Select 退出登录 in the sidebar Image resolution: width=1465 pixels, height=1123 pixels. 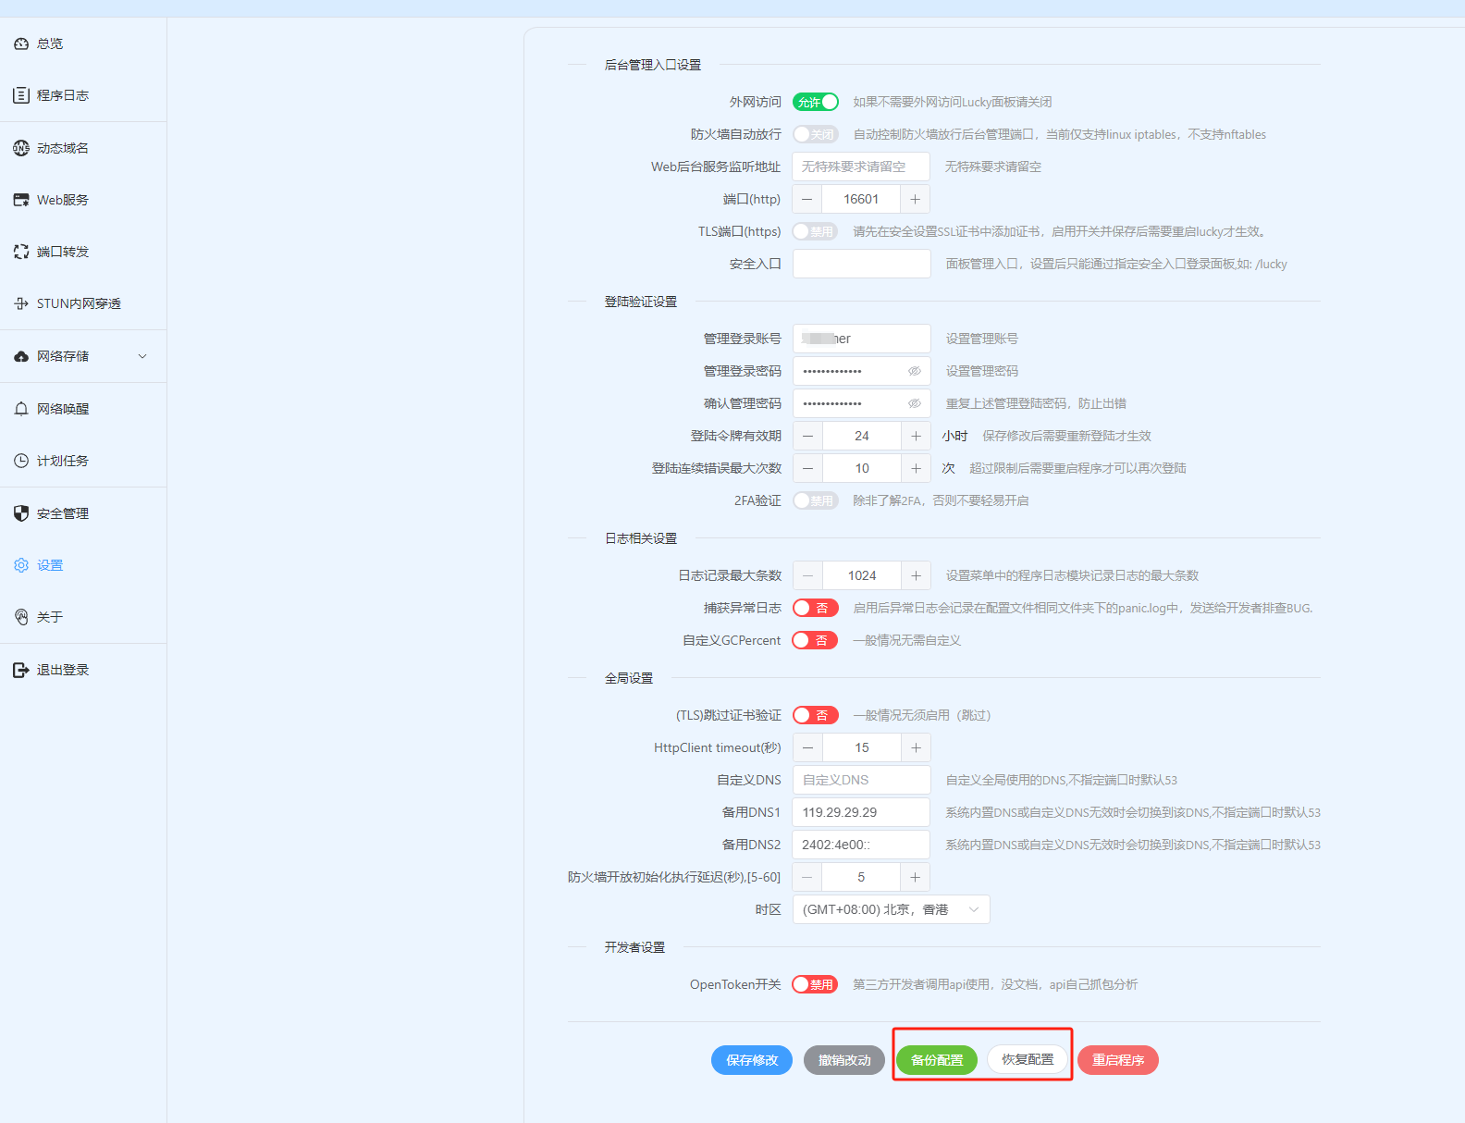(x=62, y=670)
